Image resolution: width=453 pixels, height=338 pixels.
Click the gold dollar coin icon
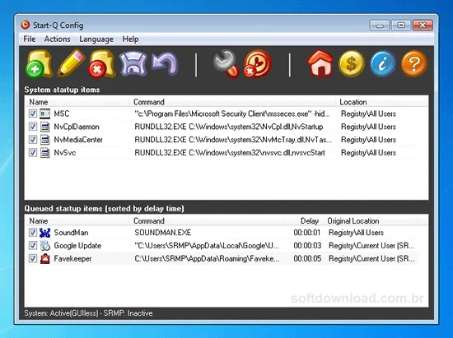tap(352, 63)
